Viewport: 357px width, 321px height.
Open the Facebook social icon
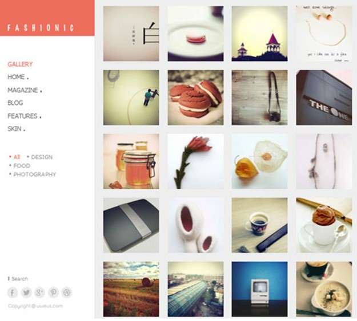13,292
